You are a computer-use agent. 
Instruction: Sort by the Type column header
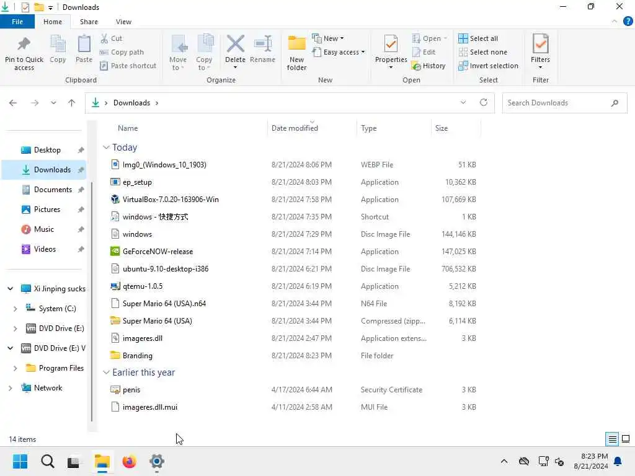[368, 128]
